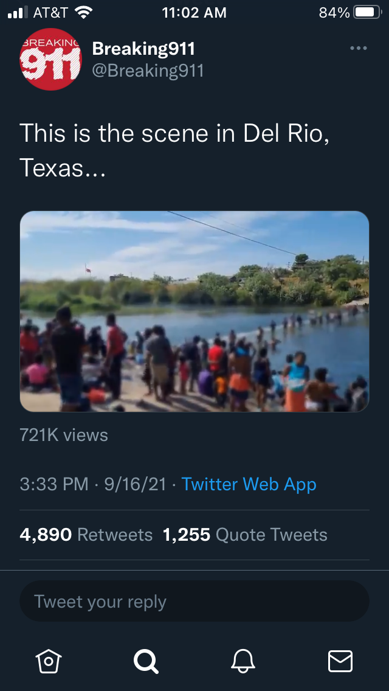Tap the 3:33 PM 9/16/21 timestamp
Viewport: 389px width, 691px height.
pos(93,484)
